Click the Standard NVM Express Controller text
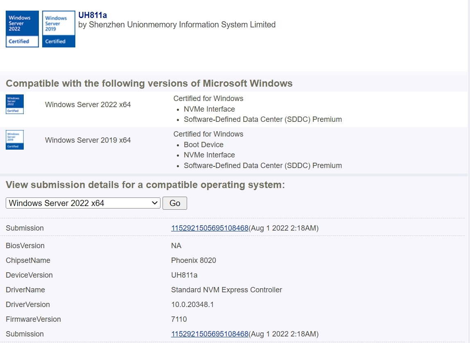The image size is (470, 343). click(226, 290)
